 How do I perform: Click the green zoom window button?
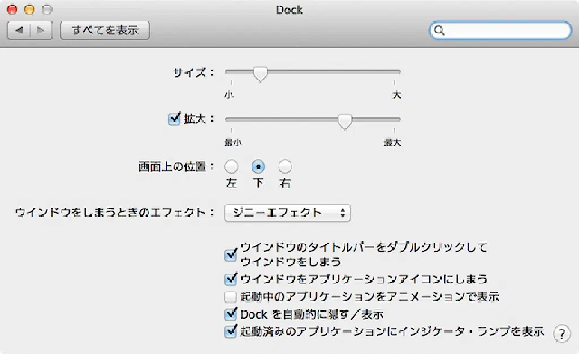(x=47, y=10)
